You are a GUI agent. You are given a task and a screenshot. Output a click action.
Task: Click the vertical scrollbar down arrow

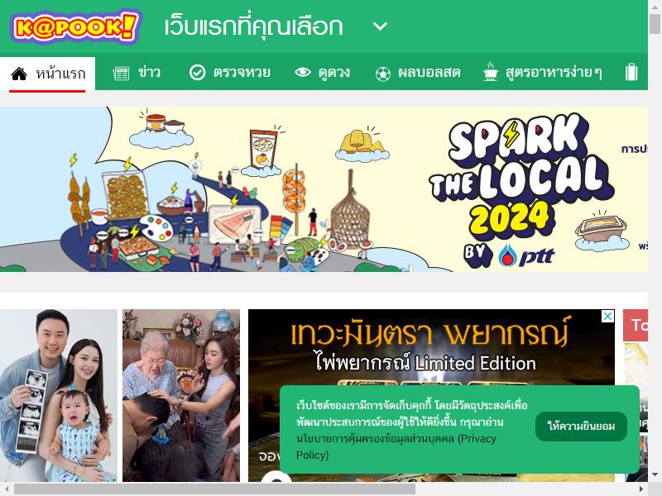point(655,475)
